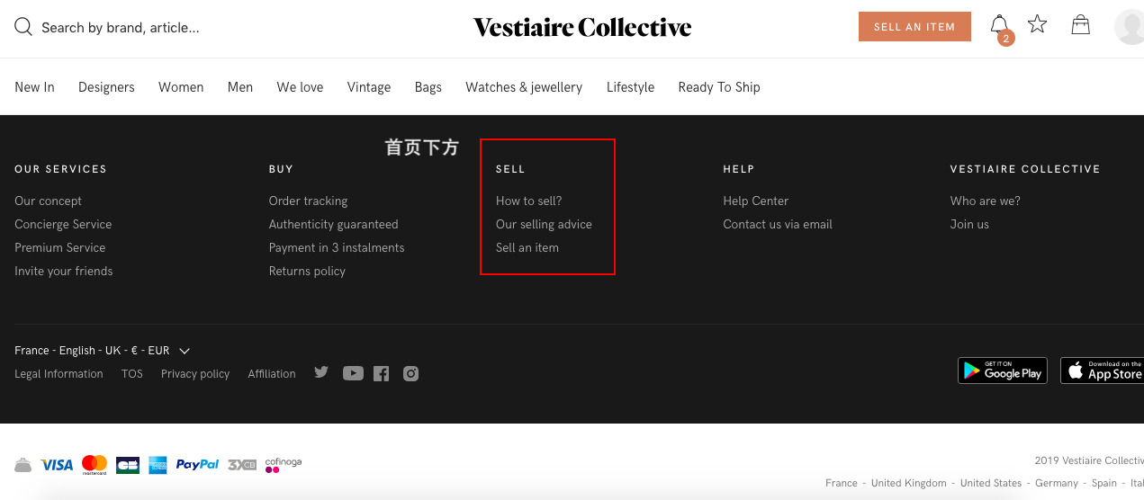This screenshot has height=500, width=1144.
Task: Open the shopping bag icon
Action: point(1081,25)
